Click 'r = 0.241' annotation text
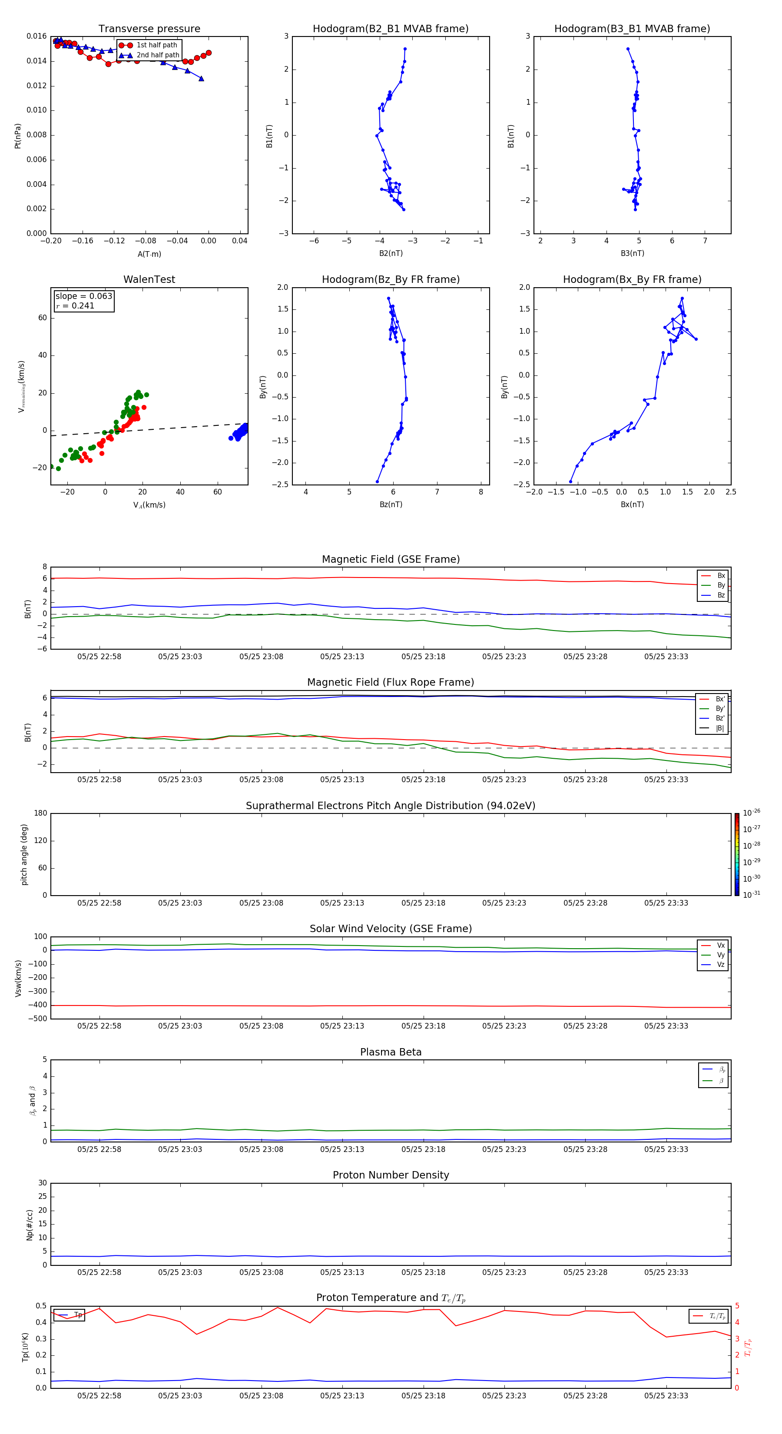Viewport: 782px width, 1434px height. (75, 305)
